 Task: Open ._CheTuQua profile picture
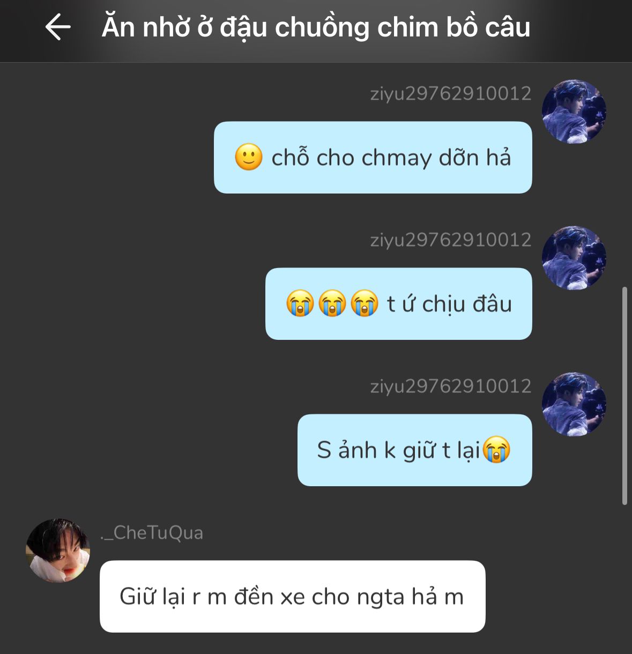(58, 550)
